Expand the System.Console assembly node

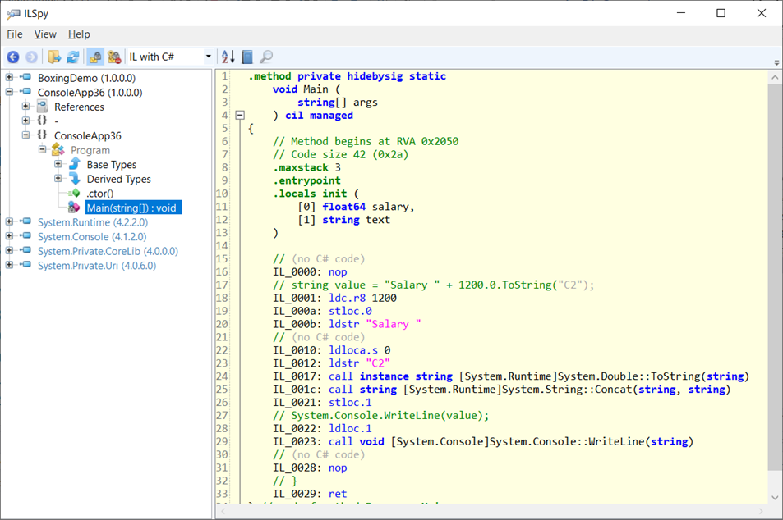pyautogui.click(x=9, y=236)
